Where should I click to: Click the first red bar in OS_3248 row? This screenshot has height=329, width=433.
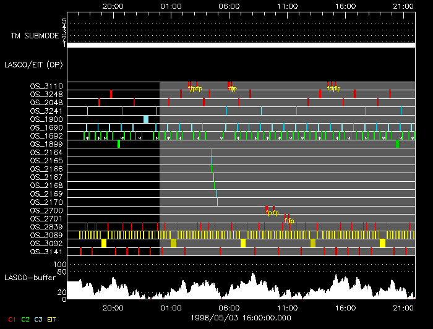(111, 94)
